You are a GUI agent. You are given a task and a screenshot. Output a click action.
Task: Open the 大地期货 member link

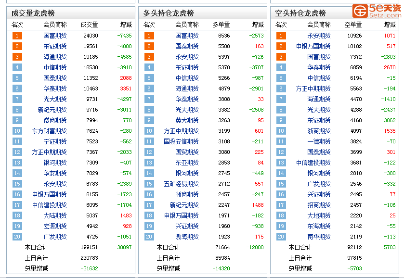(x=319, y=215)
